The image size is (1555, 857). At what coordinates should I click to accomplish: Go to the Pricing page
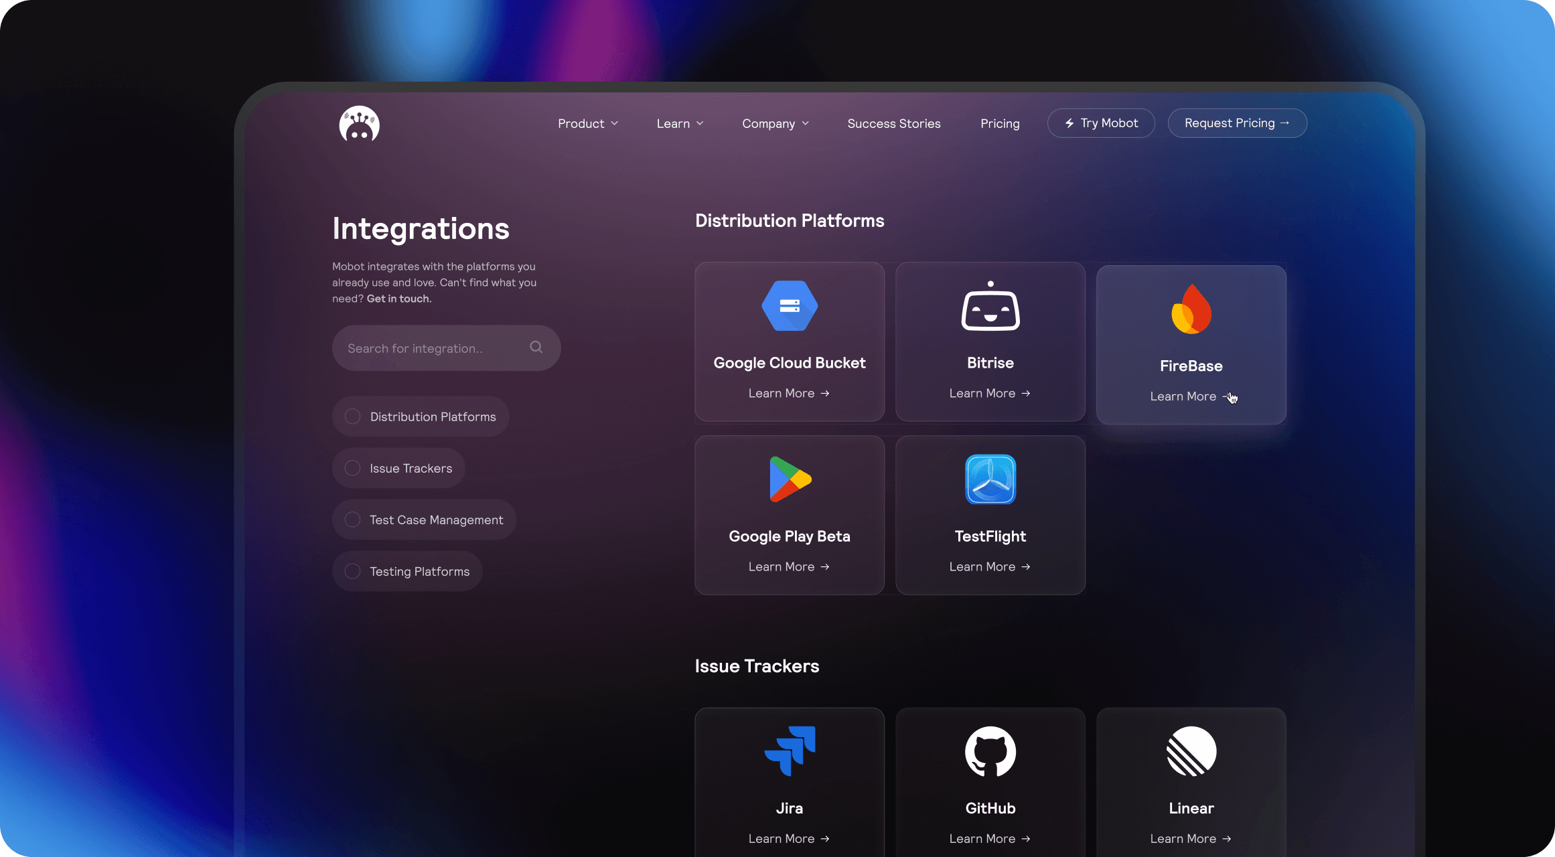click(x=1000, y=124)
